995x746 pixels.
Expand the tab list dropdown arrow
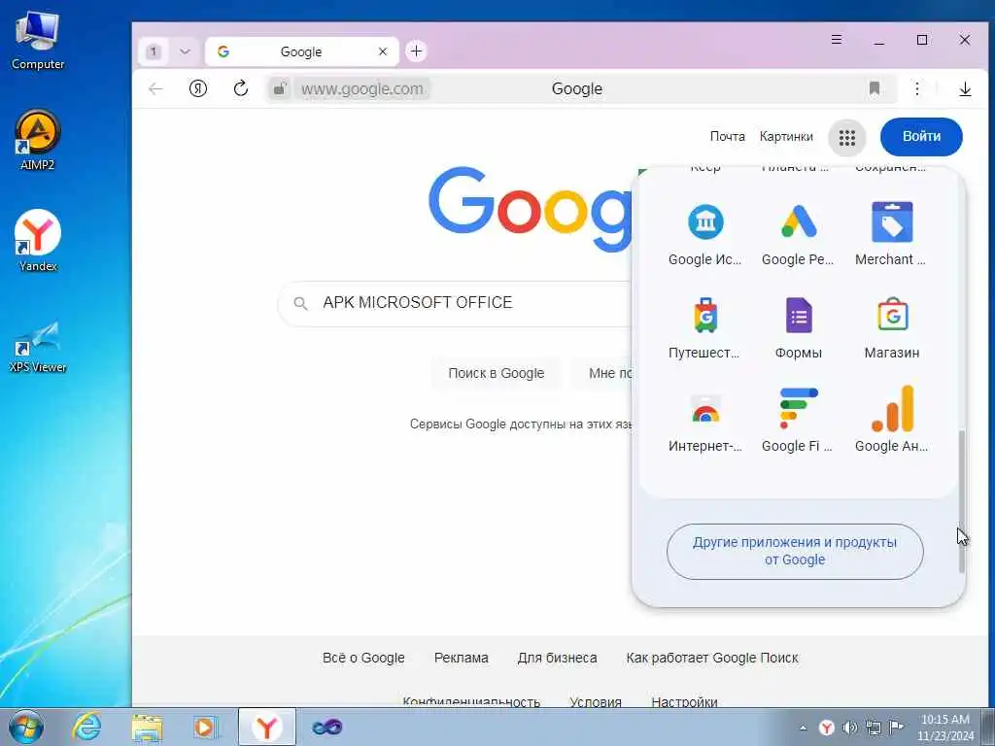point(185,51)
